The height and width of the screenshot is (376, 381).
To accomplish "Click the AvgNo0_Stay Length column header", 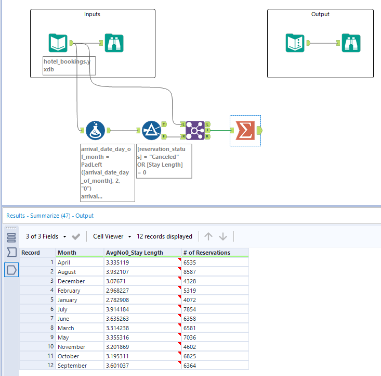I will pyautogui.click(x=142, y=253).
